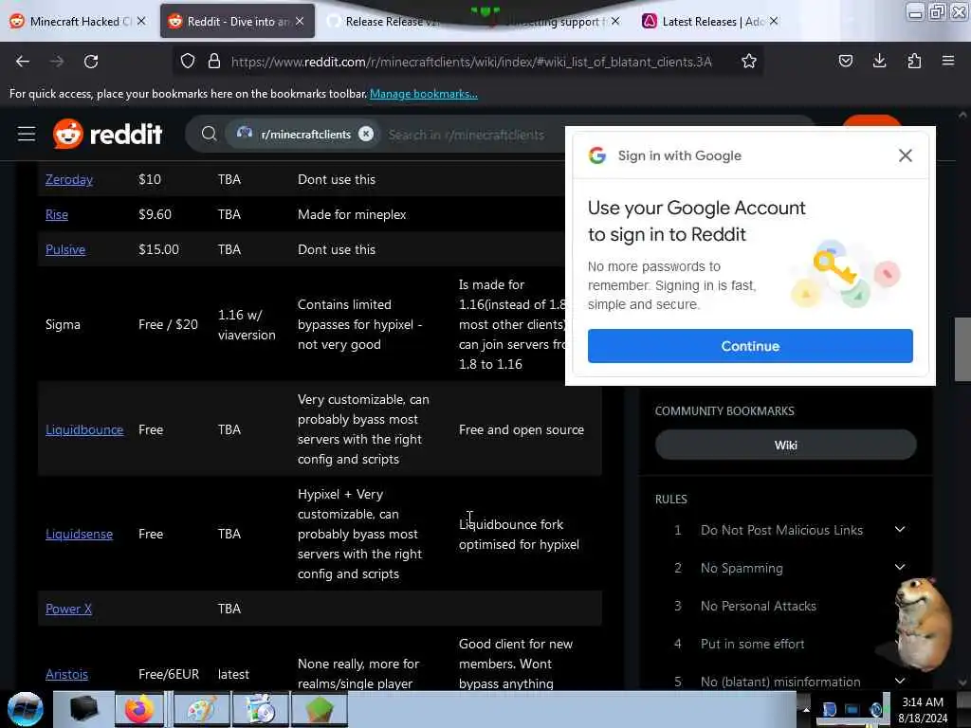Click the 'Free and open source' cell
This screenshot has width=971, height=728.
point(521,429)
